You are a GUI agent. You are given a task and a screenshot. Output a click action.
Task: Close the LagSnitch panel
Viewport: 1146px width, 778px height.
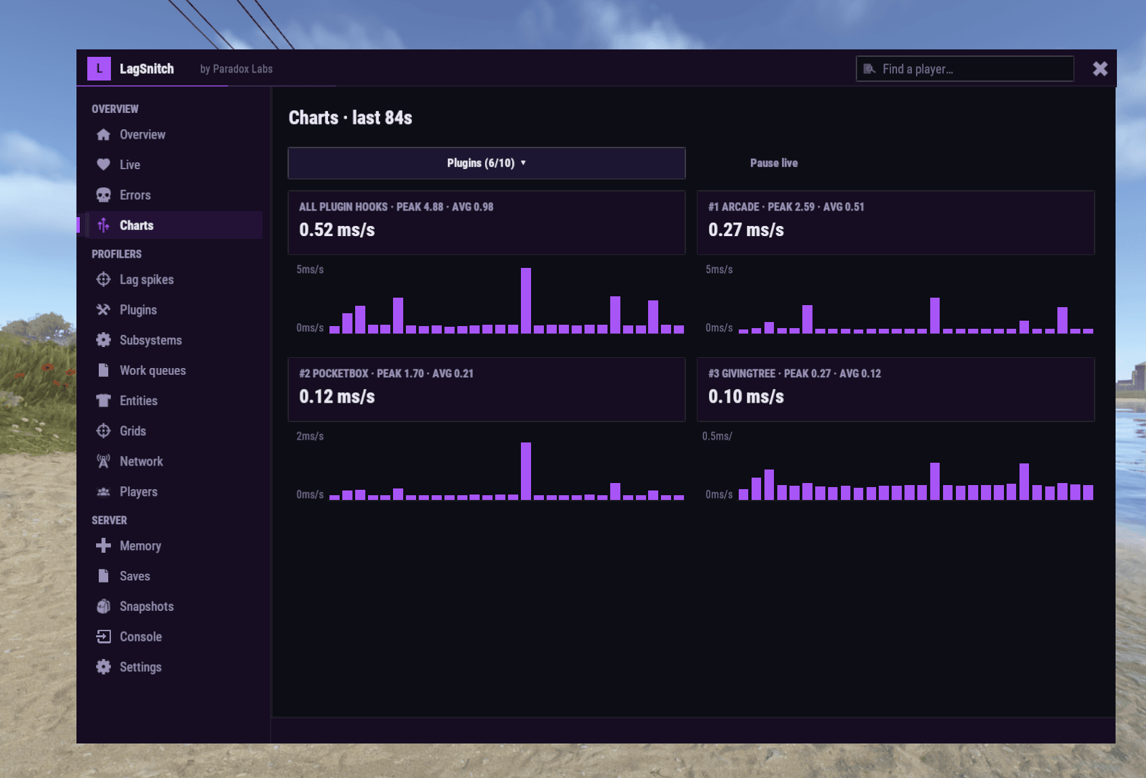[1100, 69]
